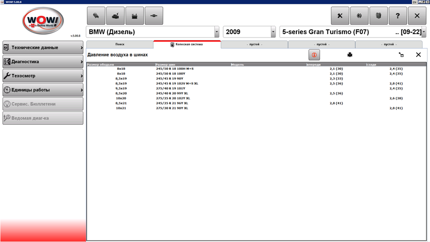Switch to the Поиск tab
Image resolution: width=430 pixels, height=242 pixels.
pos(120,45)
